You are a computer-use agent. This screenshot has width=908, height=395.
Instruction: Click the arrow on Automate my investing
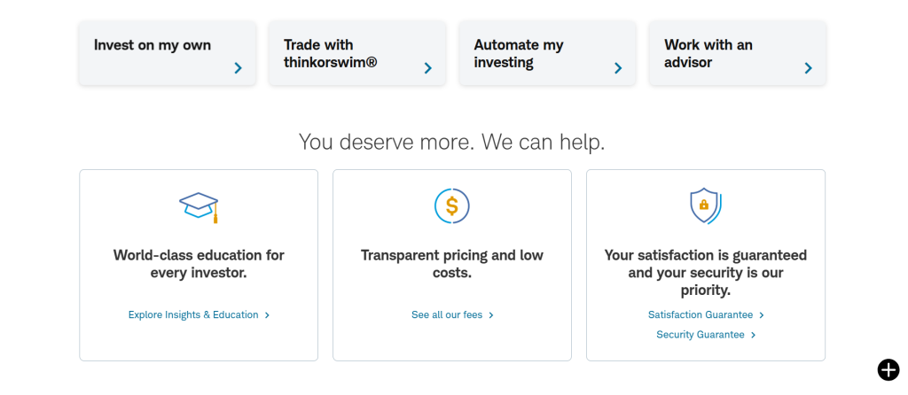click(618, 68)
